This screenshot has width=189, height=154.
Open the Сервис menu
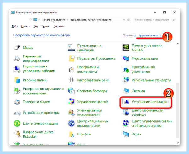point(46,26)
